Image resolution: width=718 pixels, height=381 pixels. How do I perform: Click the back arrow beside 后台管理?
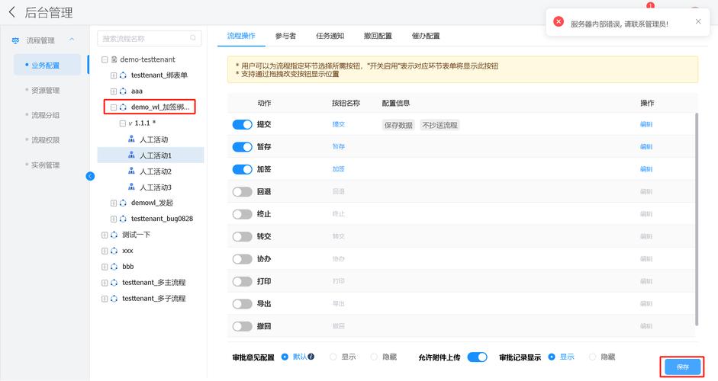click(x=11, y=12)
